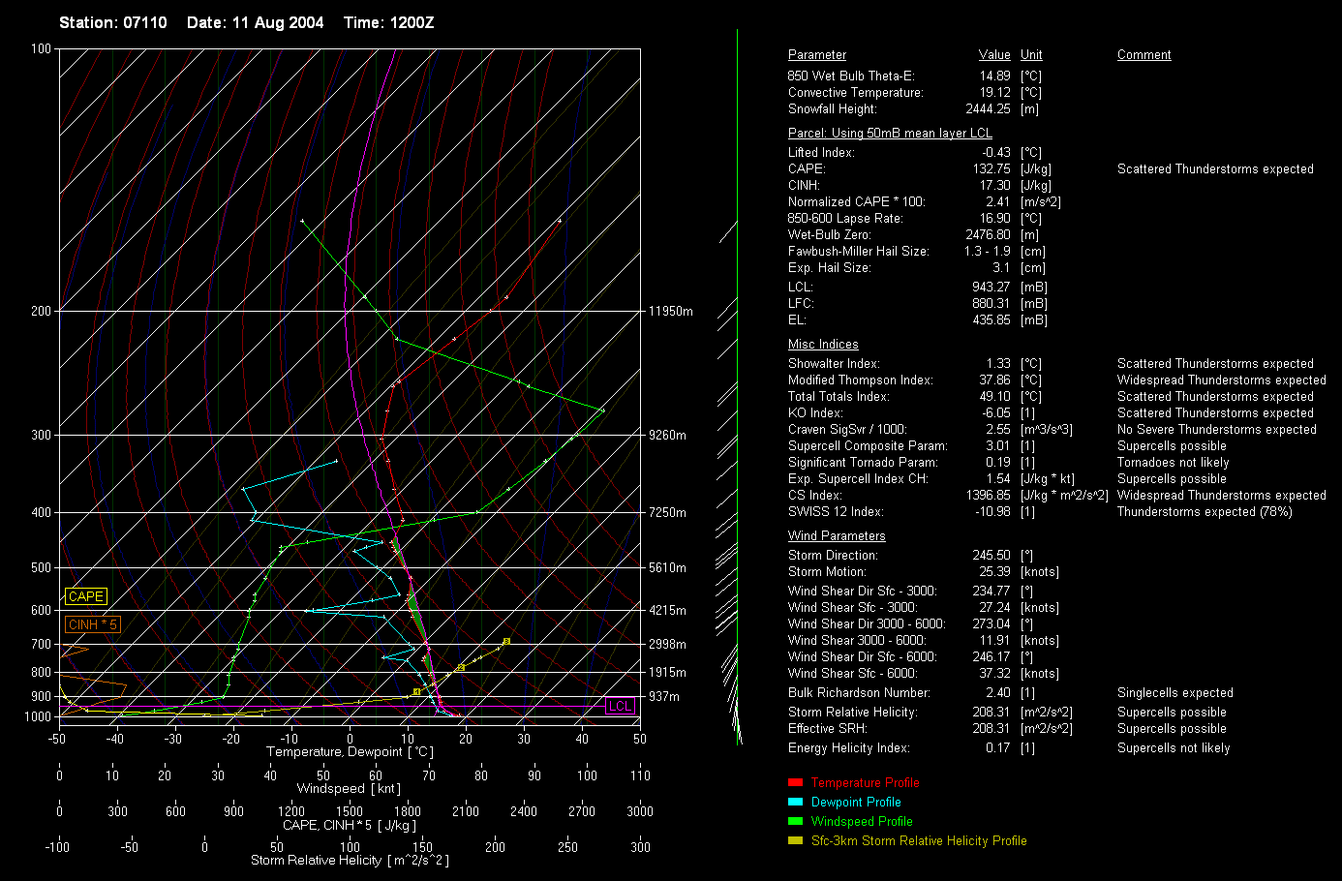Click the Windspeed Profile legend text
The height and width of the screenshot is (881, 1342).
click(x=862, y=821)
